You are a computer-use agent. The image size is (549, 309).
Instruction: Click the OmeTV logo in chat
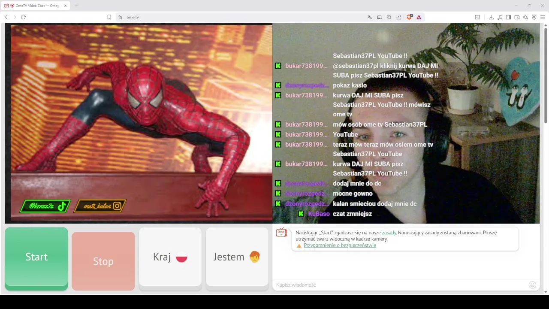(x=281, y=233)
